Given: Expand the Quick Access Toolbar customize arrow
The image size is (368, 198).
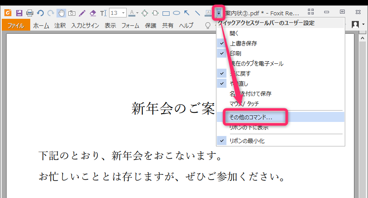Looking at the screenshot, I should pyautogui.click(x=219, y=13).
